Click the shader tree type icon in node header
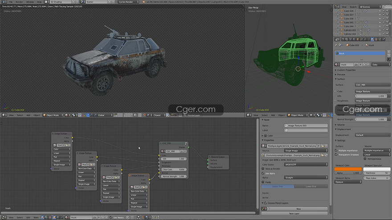Viewport: 392px width, 220px height. click(42, 217)
